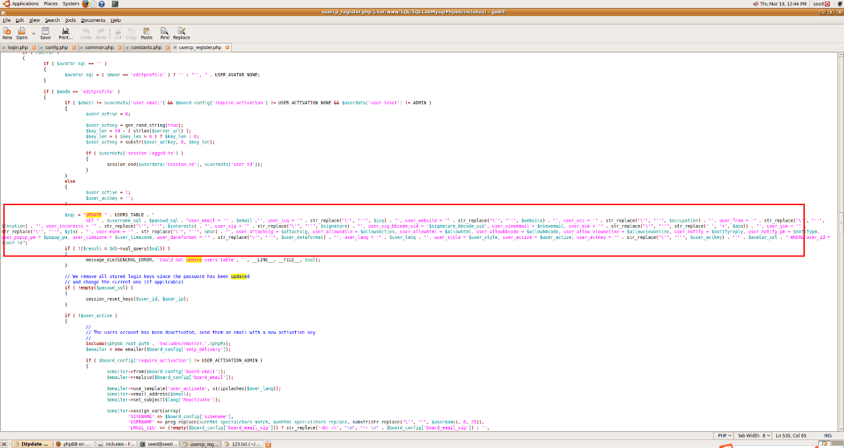Click the Print toolbar icon
Viewport: 844px width, 448px height.
click(66, 33)
